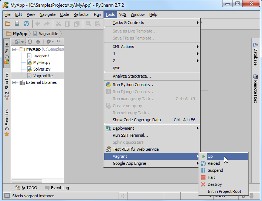Click the Open folder toolbar icon

tap(8, 24)
